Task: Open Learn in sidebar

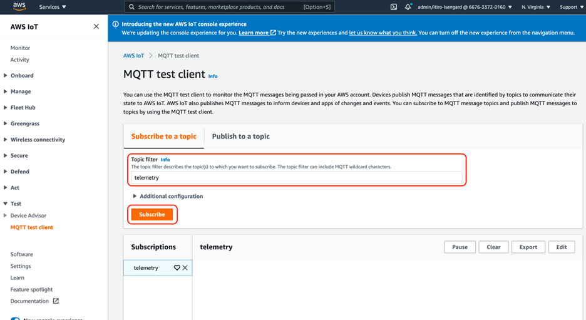Action: pyautogui.click(x=17, y=278)
